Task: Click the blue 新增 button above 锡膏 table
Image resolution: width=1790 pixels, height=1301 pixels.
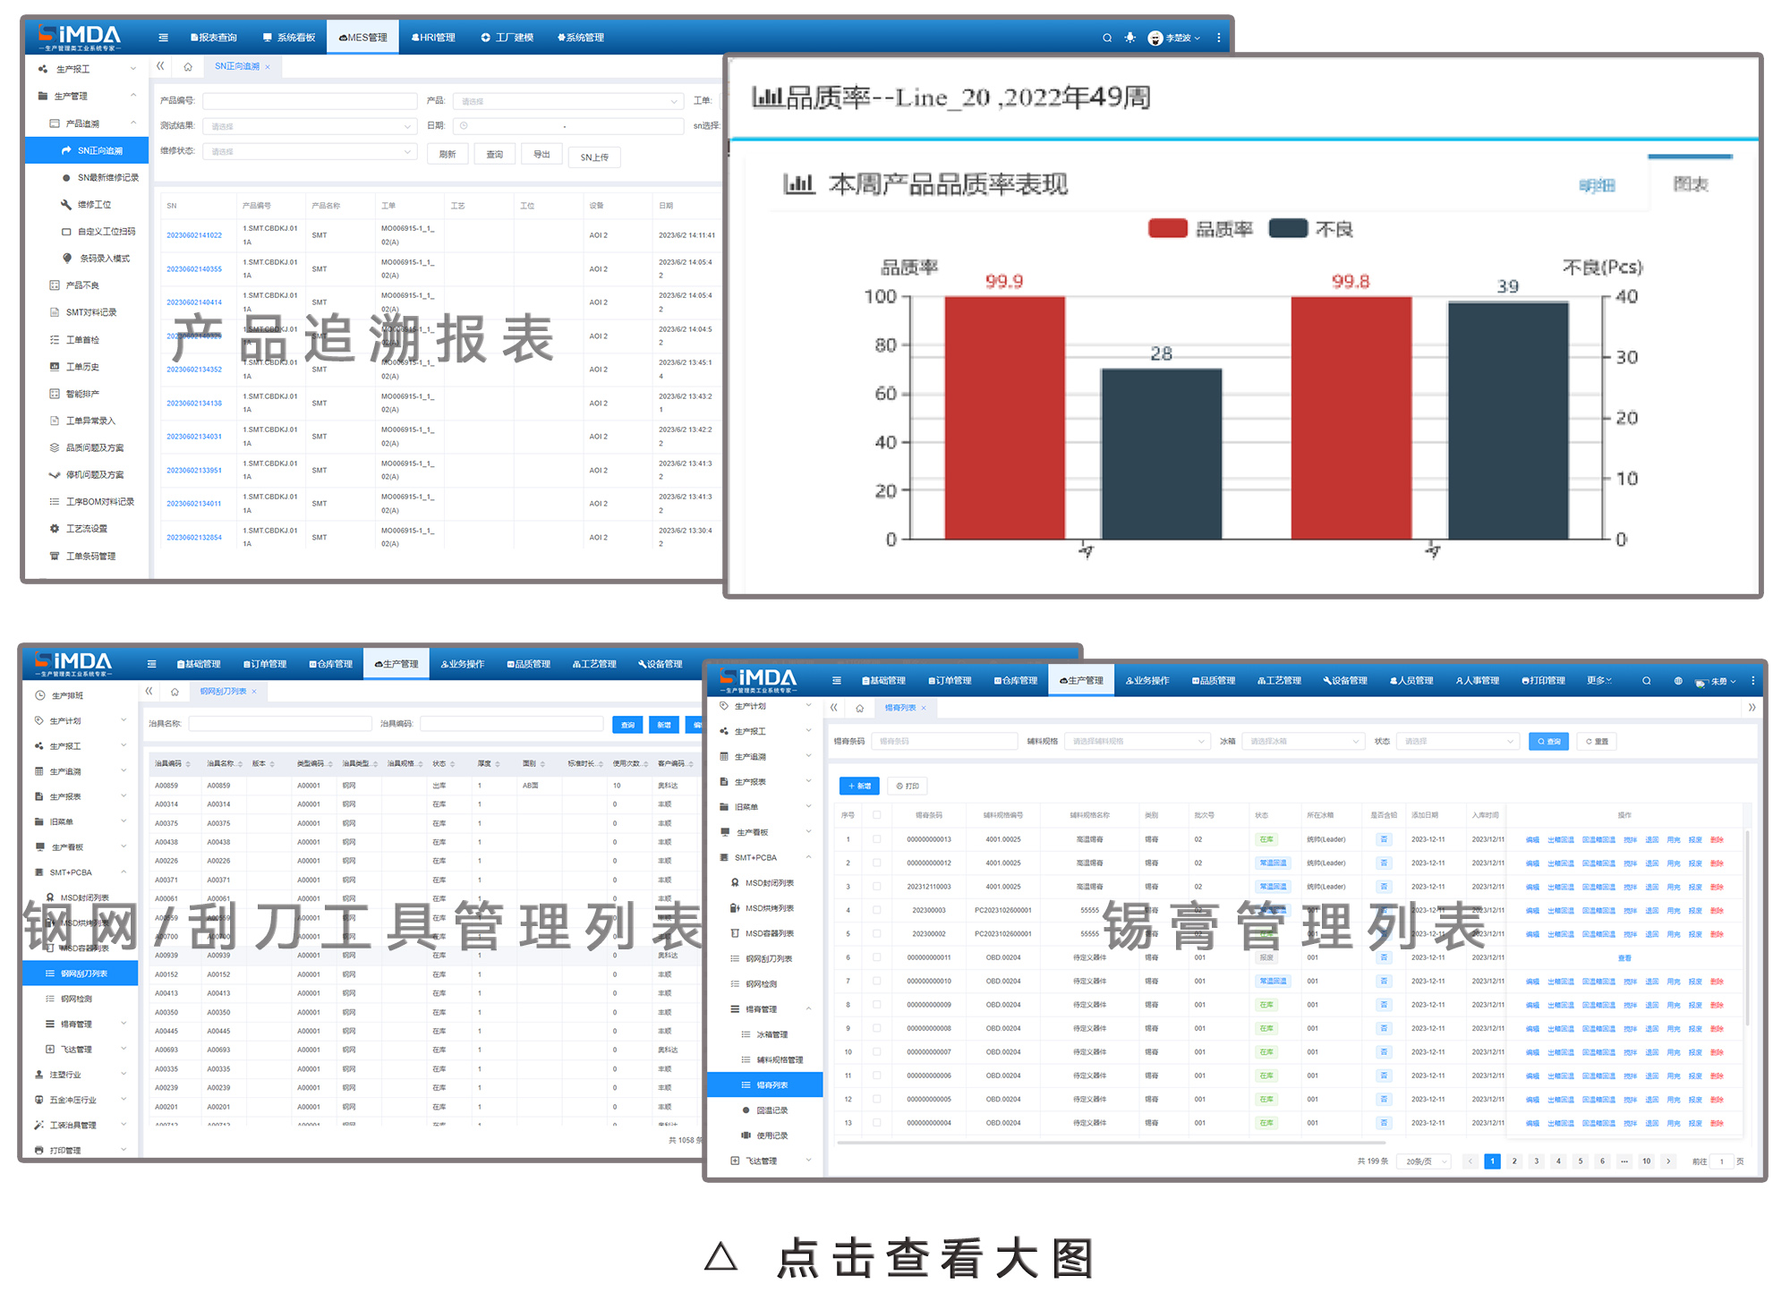Action: click(859, 787)
